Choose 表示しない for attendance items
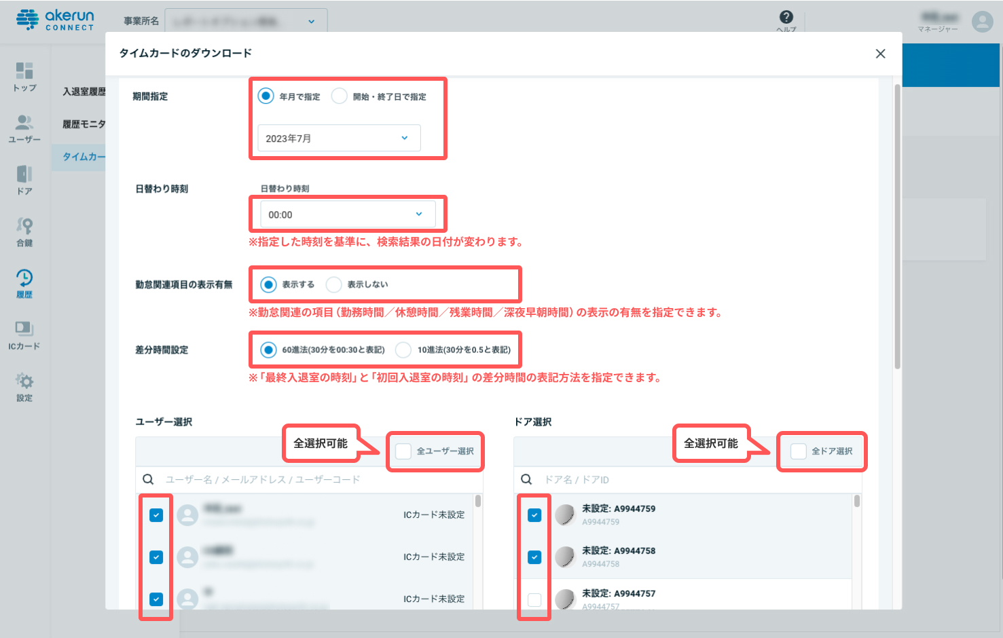The width and height of the screenshot is (1003, 638). pos(334,284)
